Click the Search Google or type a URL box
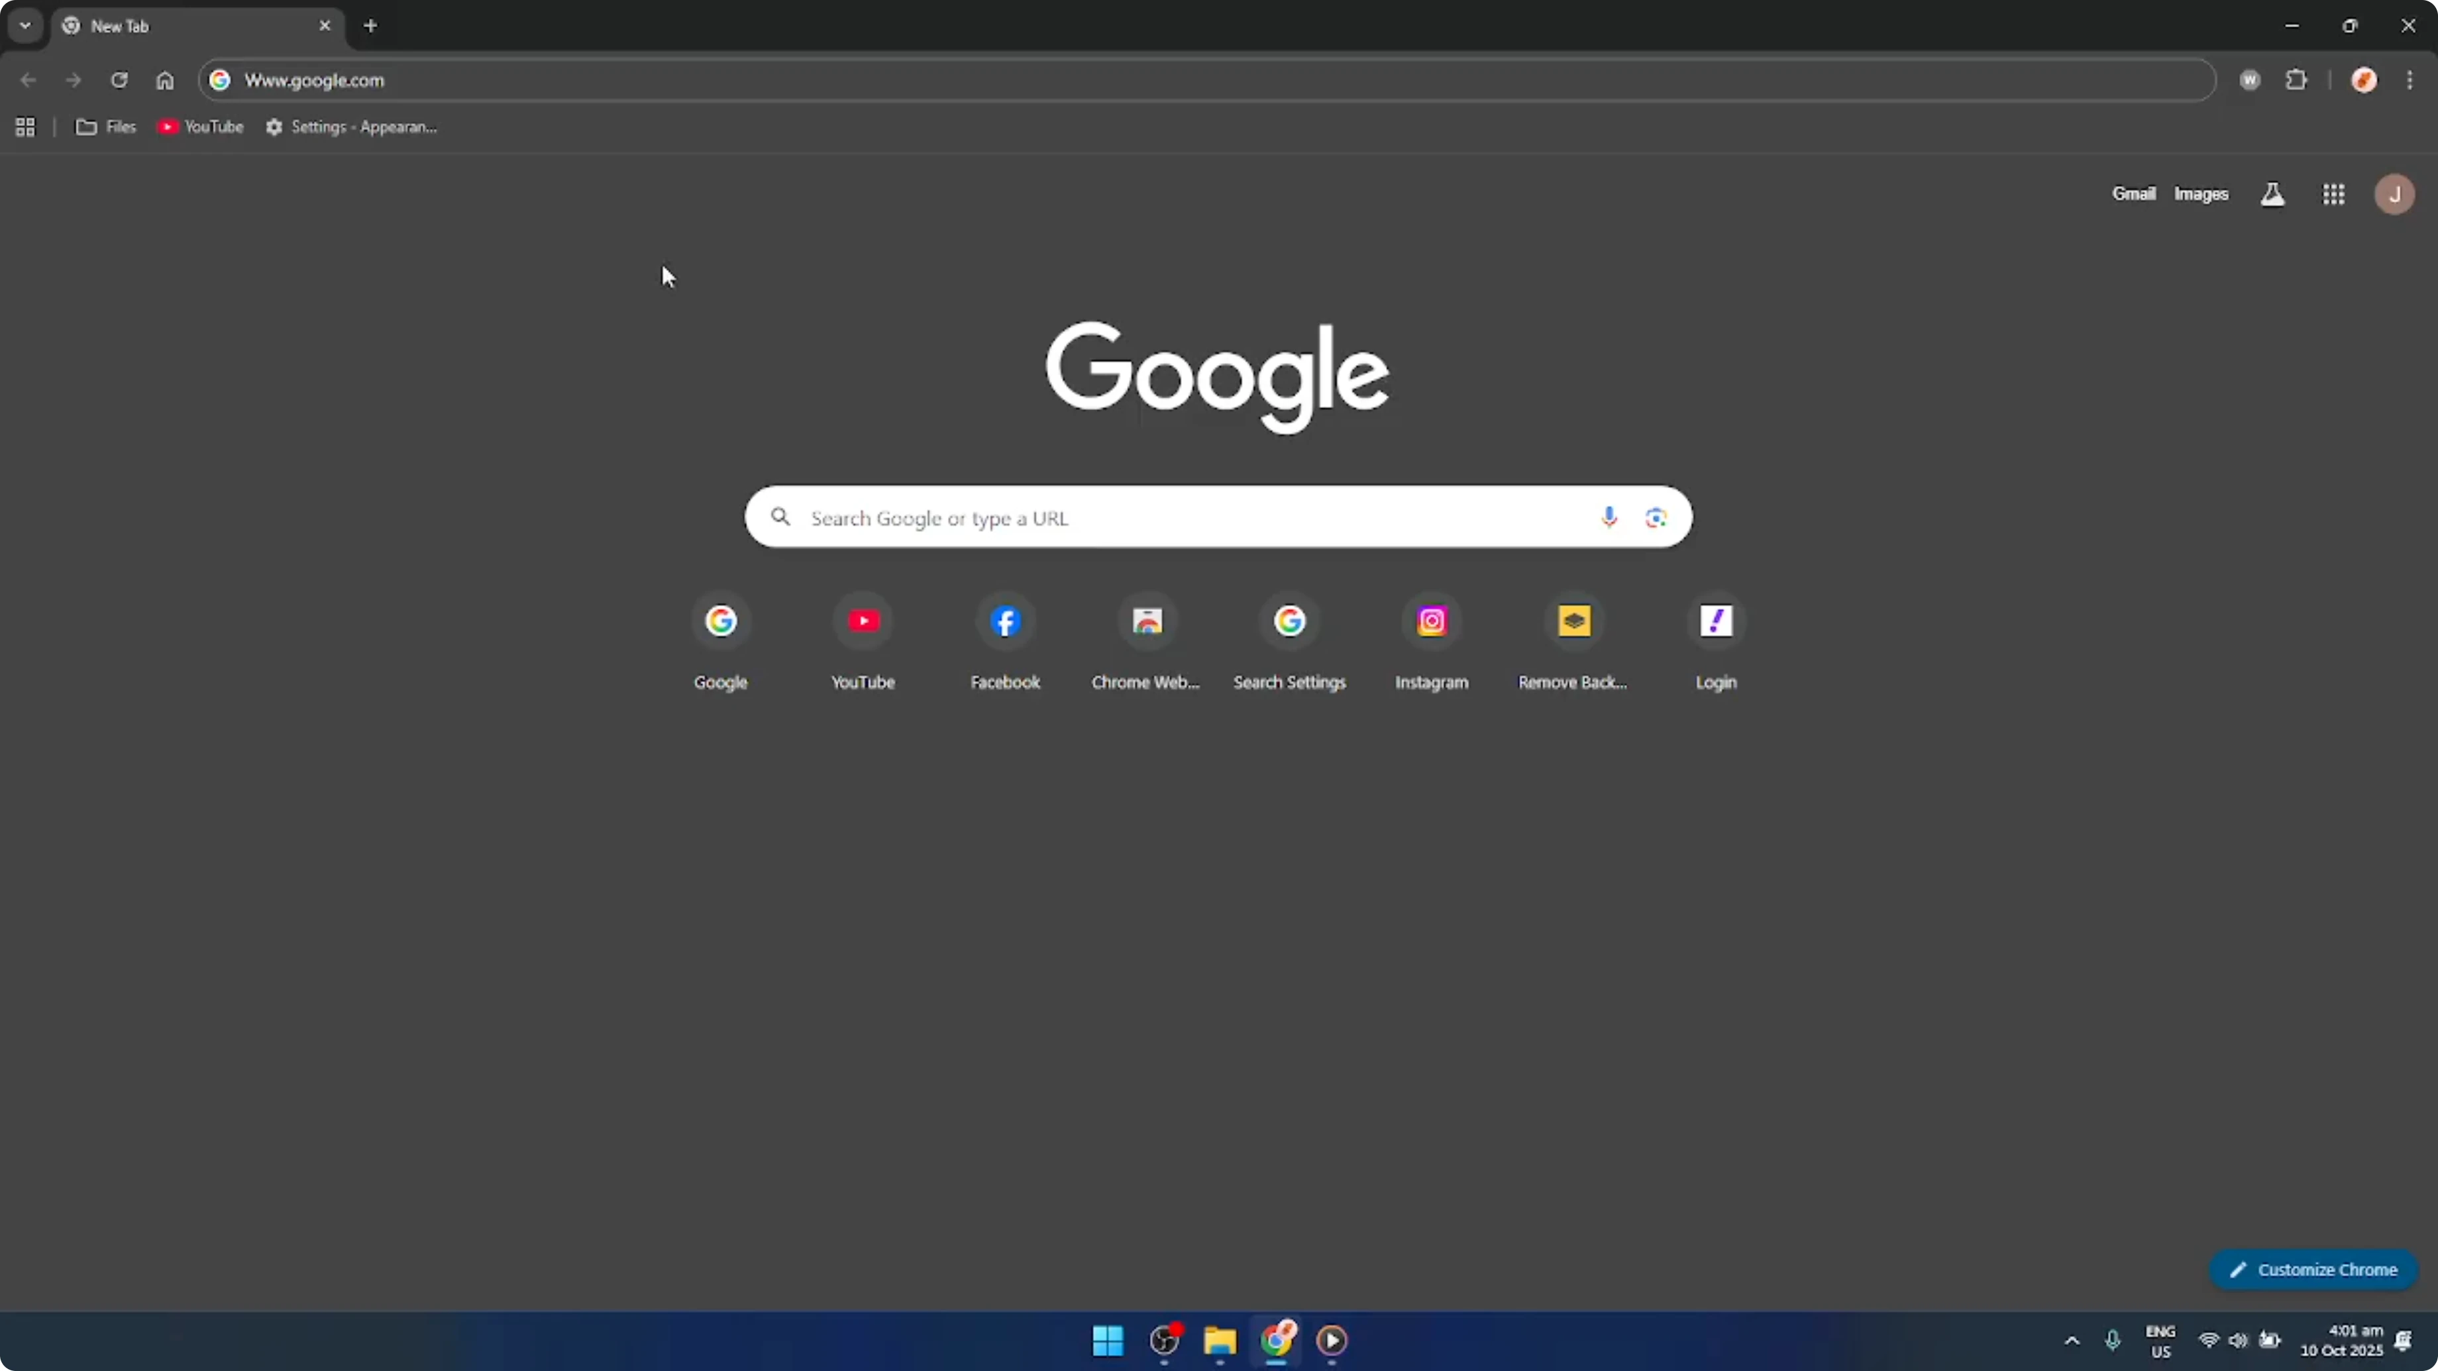 [x=1218, y=517]
